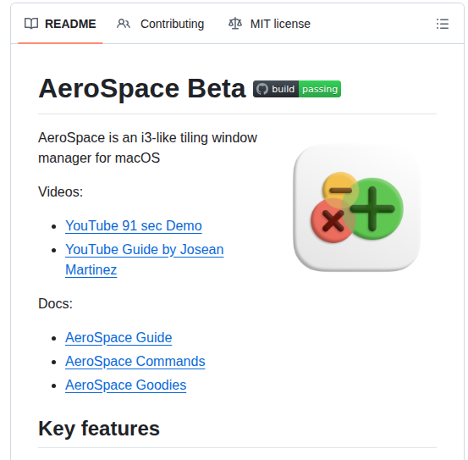The height and width of the screenshot is (460, 468).
Task: Switch to the Contributing tab
Action: (160, 24)
